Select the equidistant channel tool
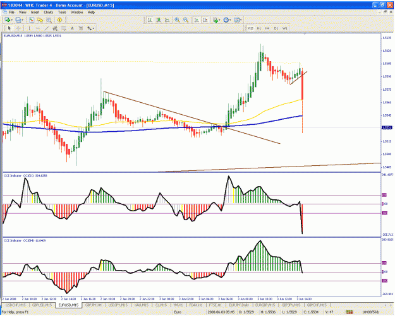The width and height of the screenshot is (395, 316). (x=55, y=28)
